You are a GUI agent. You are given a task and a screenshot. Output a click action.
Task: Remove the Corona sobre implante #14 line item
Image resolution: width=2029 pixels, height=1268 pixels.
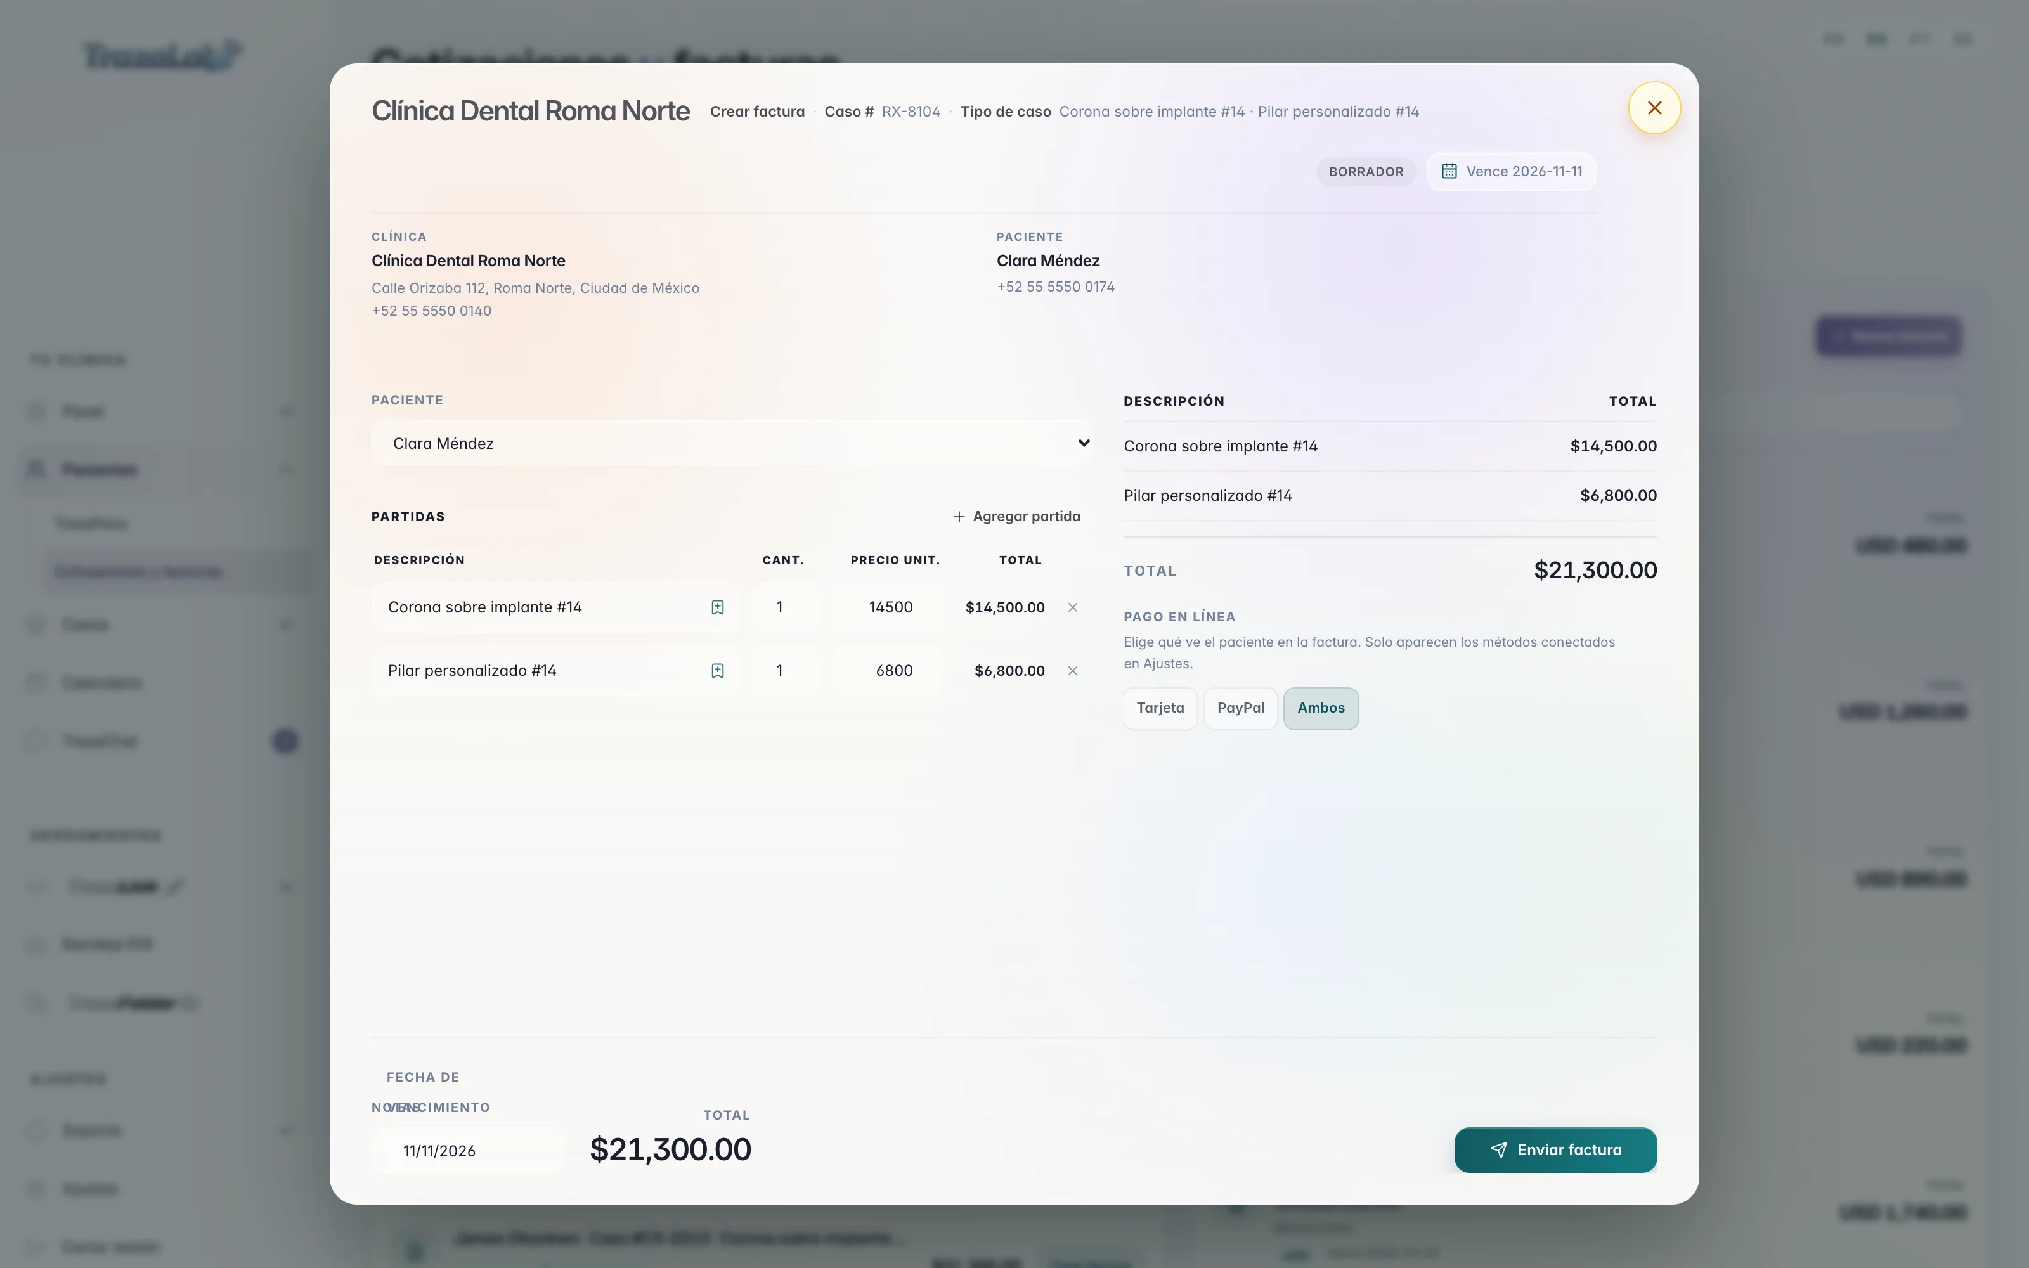pos(1072,607)
